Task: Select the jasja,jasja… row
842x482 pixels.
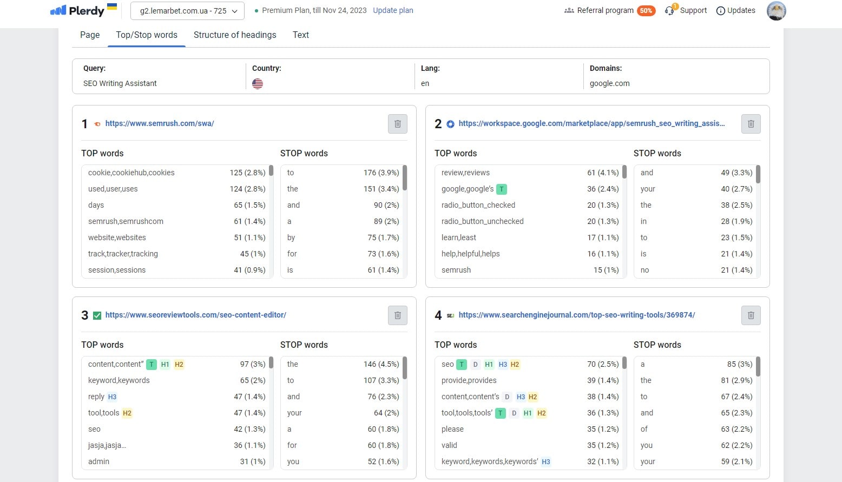Action: pos(176,445)
